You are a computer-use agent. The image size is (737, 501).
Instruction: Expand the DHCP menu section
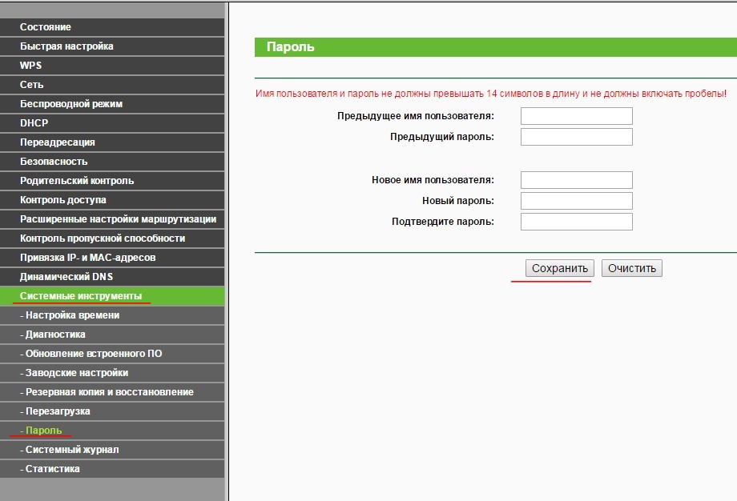coord(112,123)
